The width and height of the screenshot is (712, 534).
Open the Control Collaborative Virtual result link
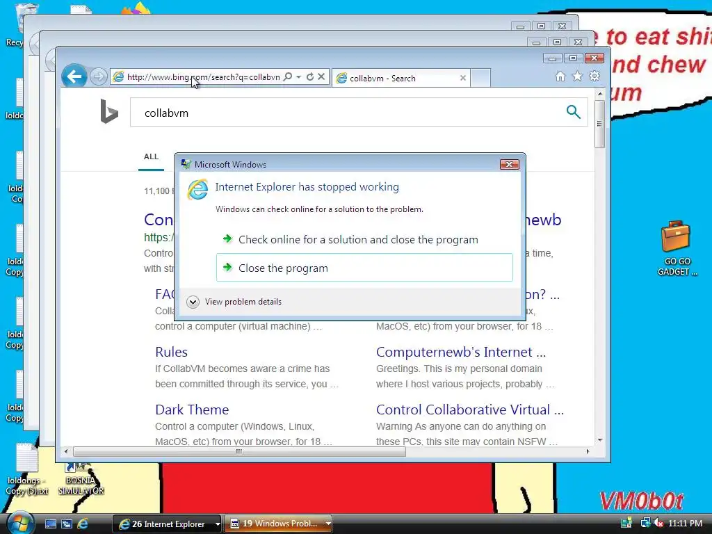(469, 410)
